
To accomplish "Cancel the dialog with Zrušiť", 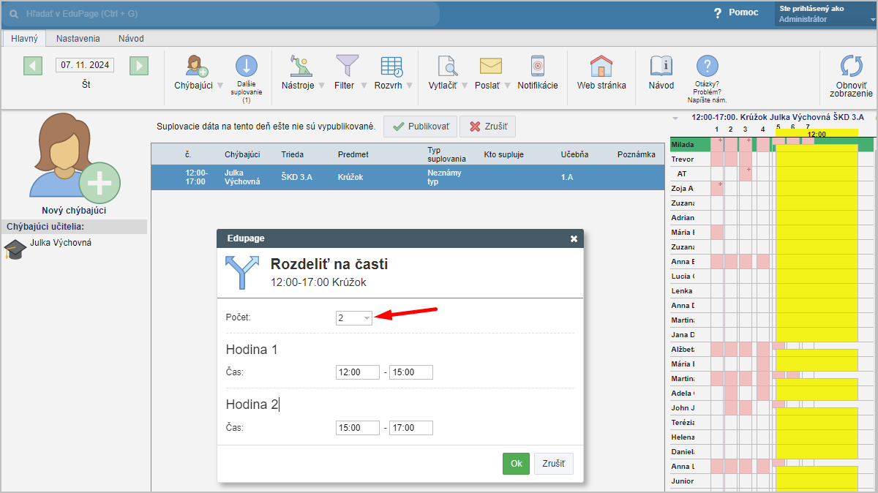I will [x=554, y=464].
